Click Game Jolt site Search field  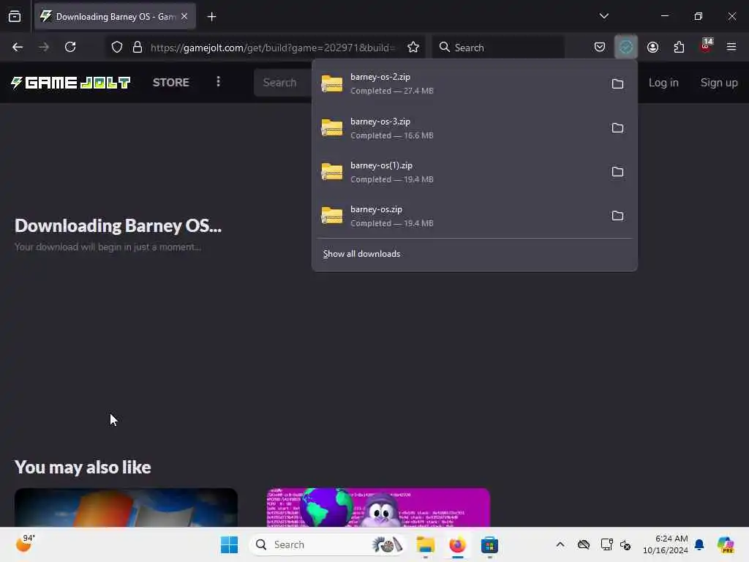coord(283,83)
